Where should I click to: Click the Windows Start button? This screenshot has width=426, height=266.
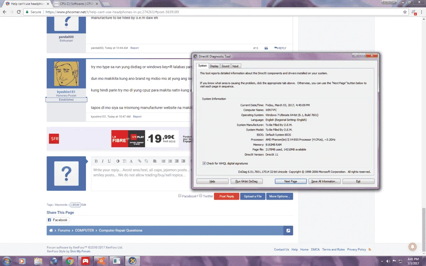click(6, 261)
